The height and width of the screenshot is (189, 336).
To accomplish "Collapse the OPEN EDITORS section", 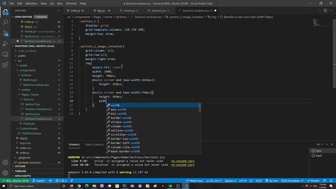I will tap(23, 17).
